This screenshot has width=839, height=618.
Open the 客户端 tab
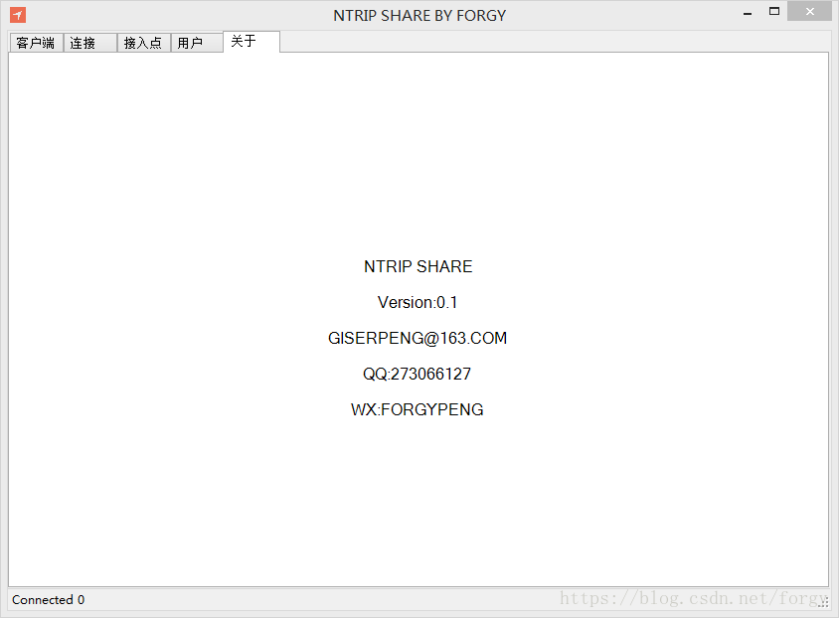(x=37, y=43)
